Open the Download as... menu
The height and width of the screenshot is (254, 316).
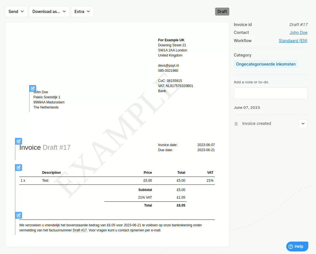[49, 12]
